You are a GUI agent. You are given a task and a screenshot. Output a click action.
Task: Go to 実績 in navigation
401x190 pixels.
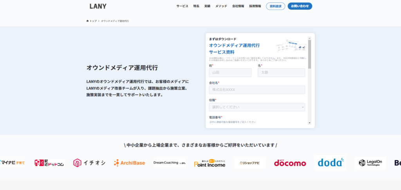tap(207, 6)
